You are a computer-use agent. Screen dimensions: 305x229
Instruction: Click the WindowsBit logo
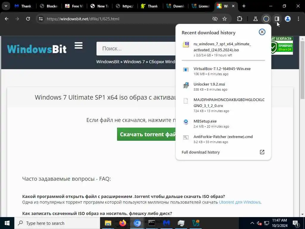point(37,49)
